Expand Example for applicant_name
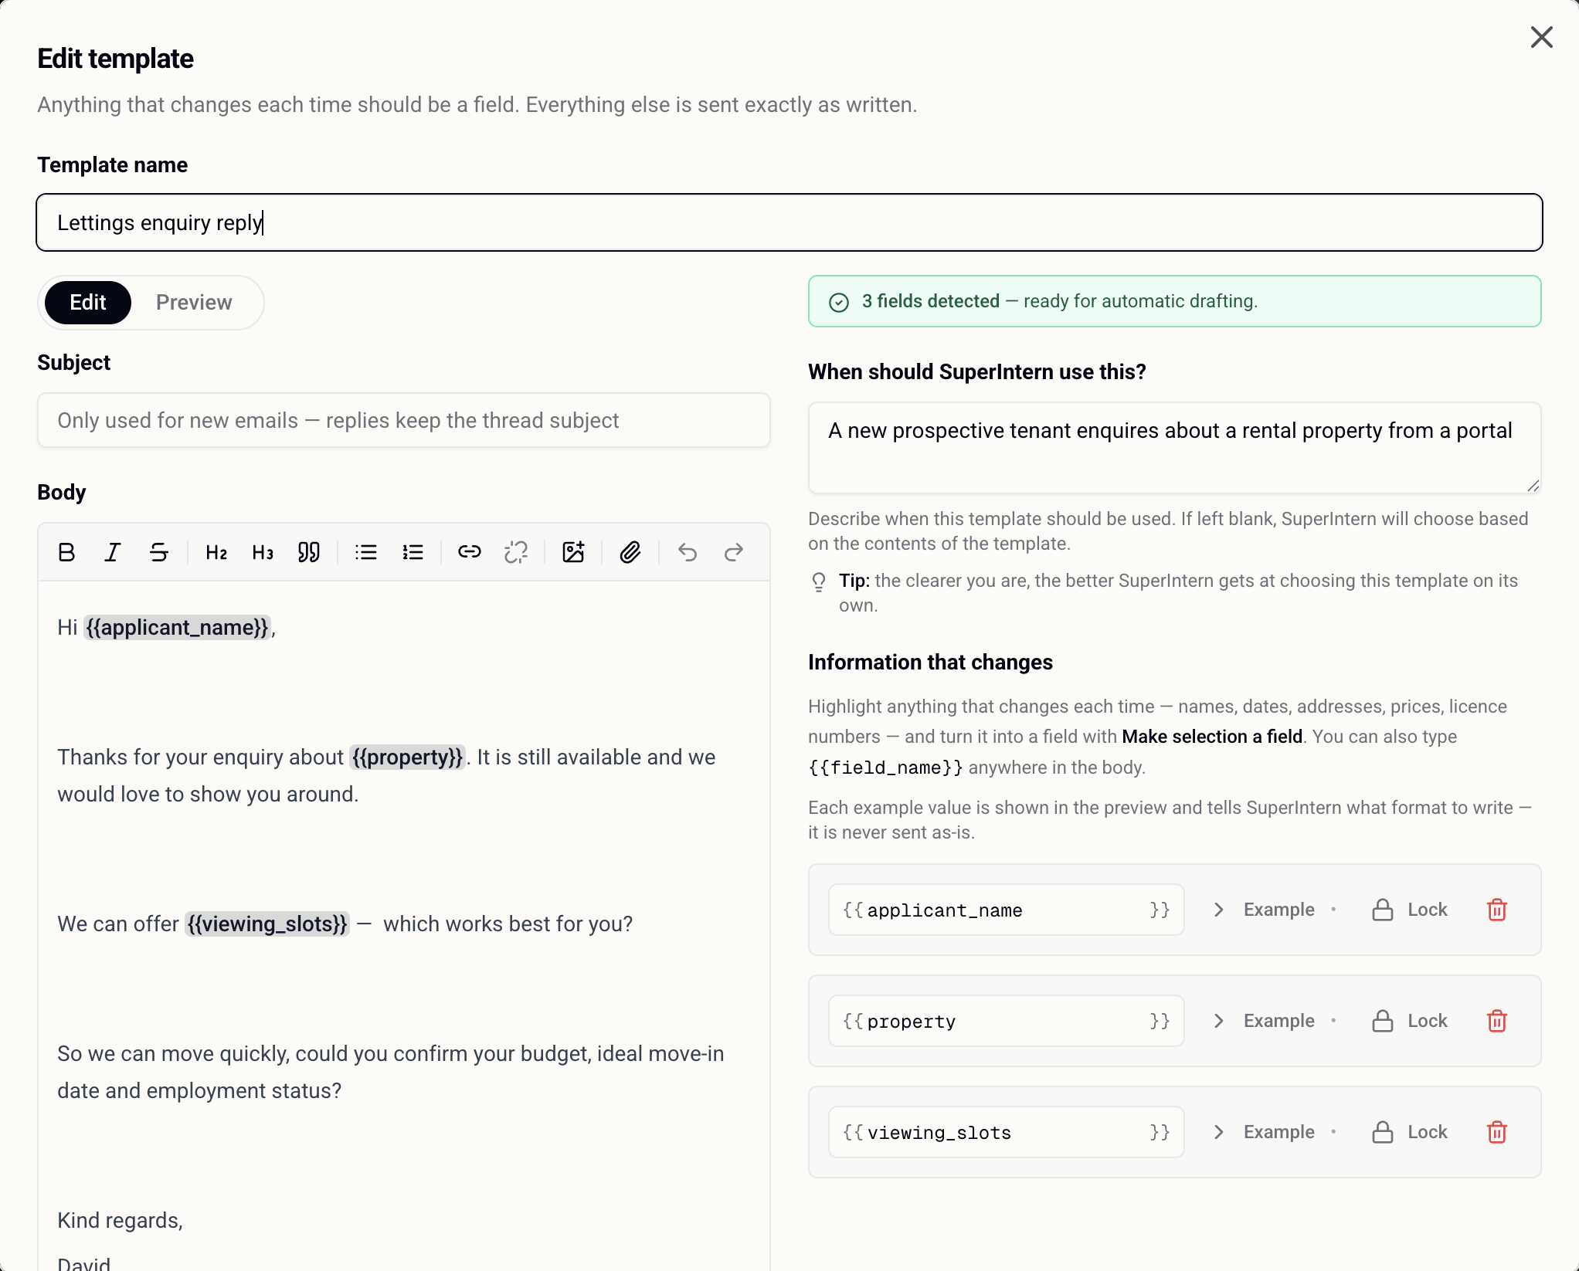The height and width of the screenshot is (1271, 1579). (1274, 910)
